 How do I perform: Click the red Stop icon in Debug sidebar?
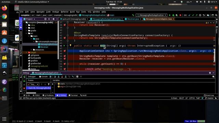[x=24, y=88]
